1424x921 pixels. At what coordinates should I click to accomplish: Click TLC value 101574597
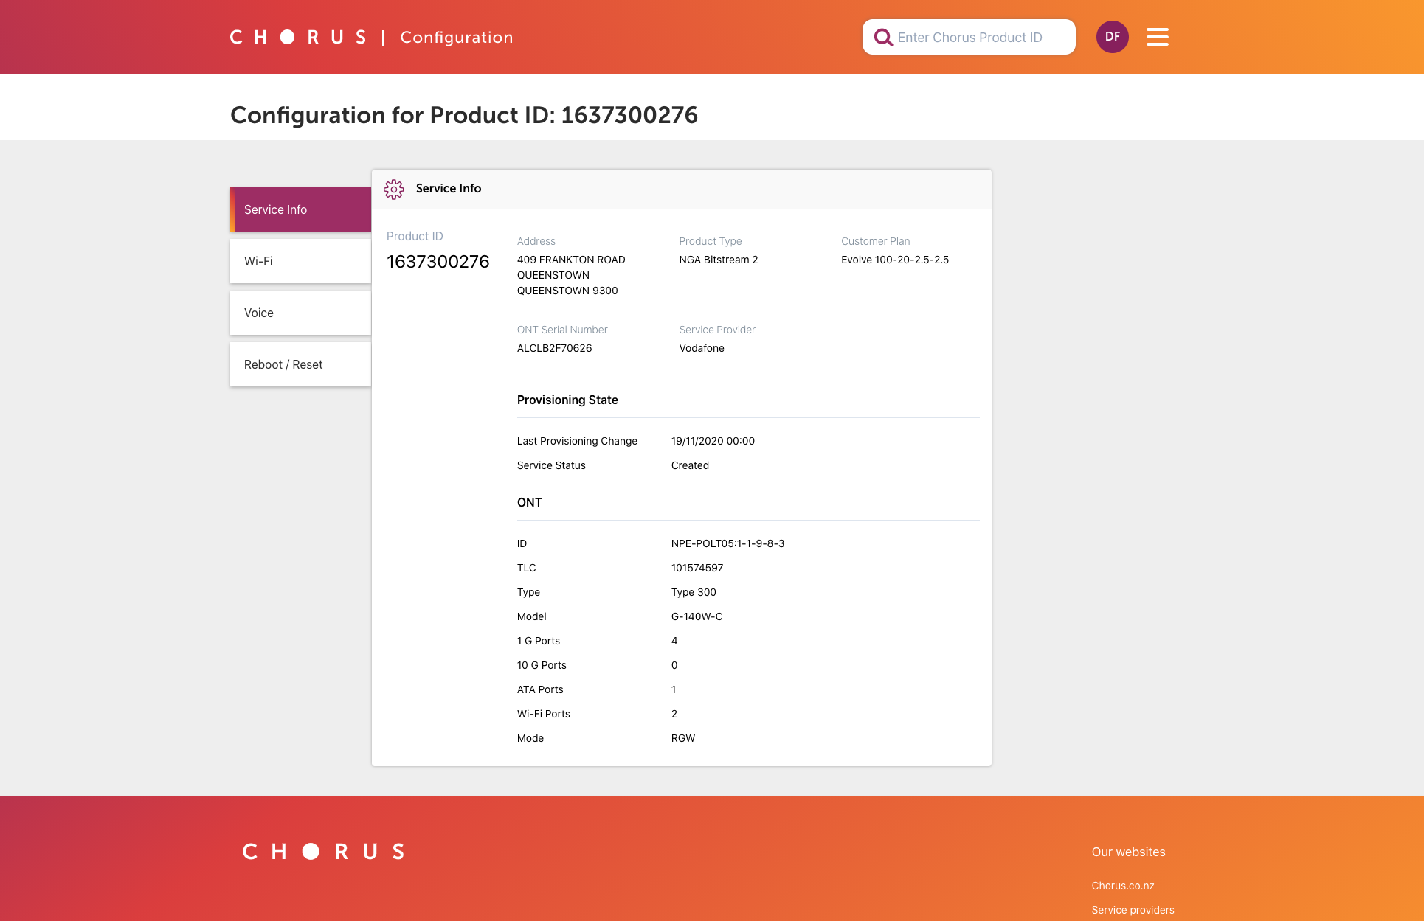pyautogui.click(x=697, y=568)
